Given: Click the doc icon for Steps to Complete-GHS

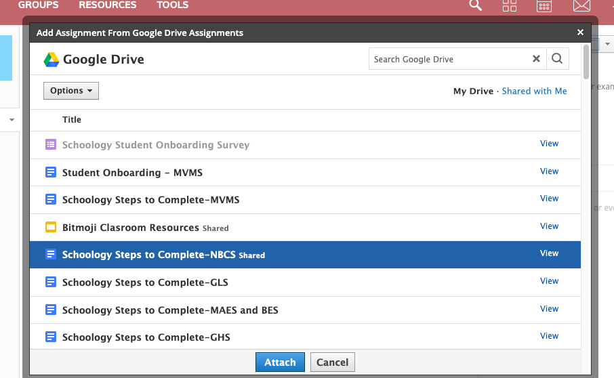Looking at the screenshot, I should click(x=51, y=337).
